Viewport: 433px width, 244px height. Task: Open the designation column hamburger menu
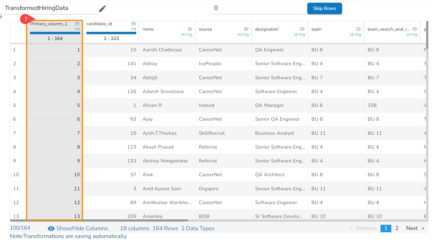point(302,29)
